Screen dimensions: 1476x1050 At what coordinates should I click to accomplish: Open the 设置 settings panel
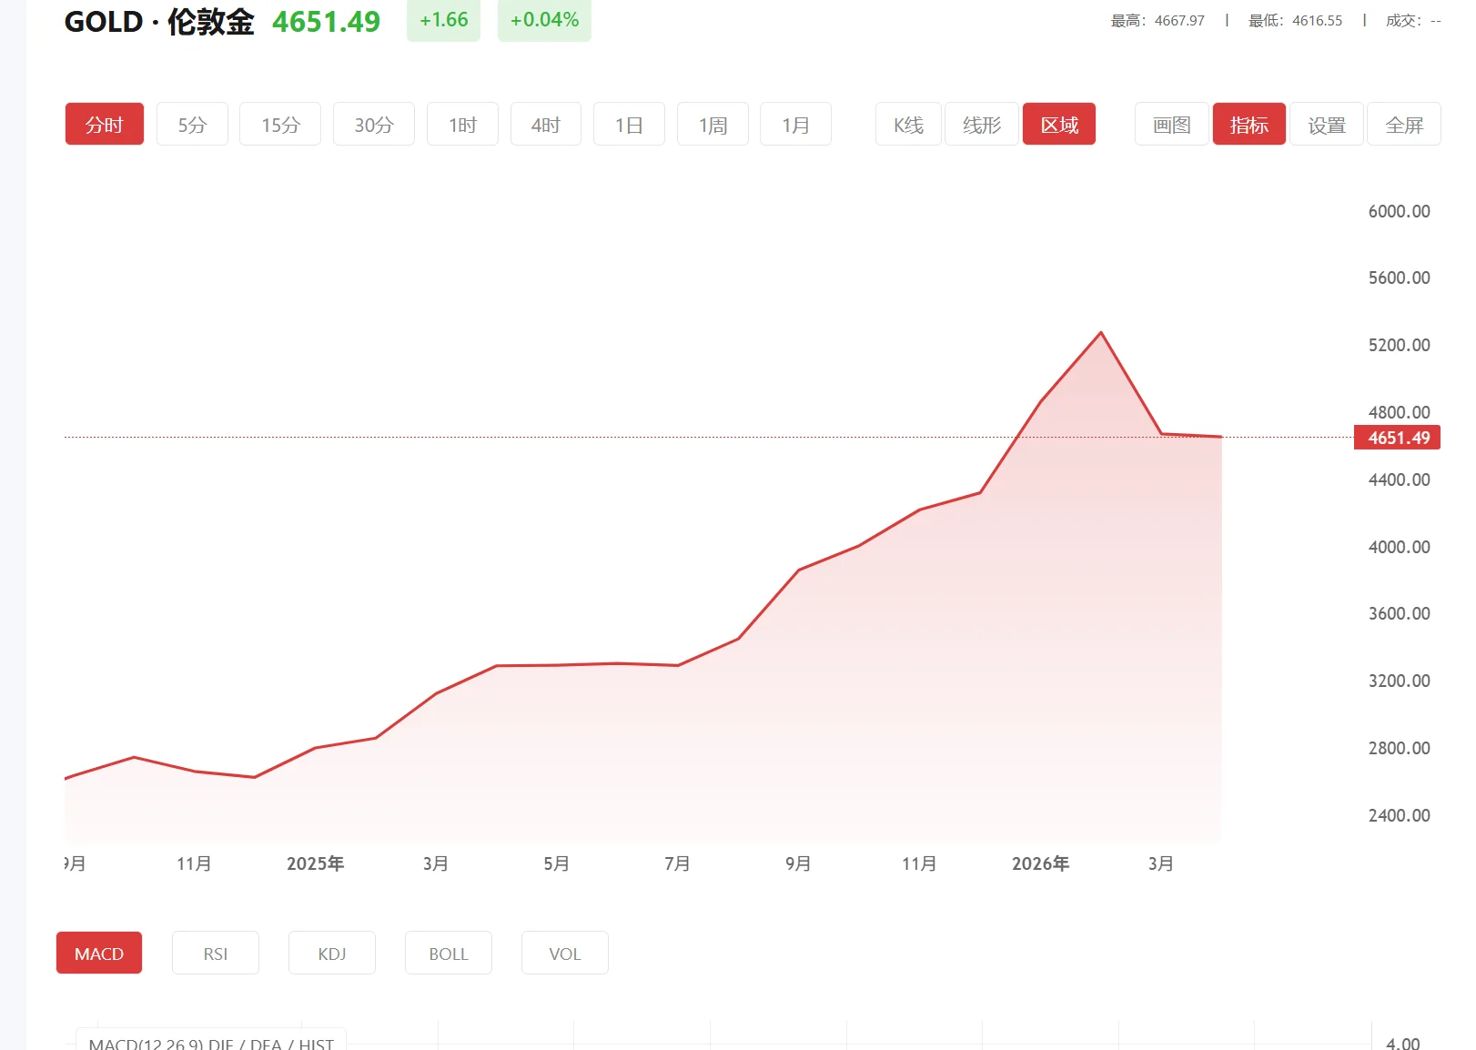[x=1326, y=124]
